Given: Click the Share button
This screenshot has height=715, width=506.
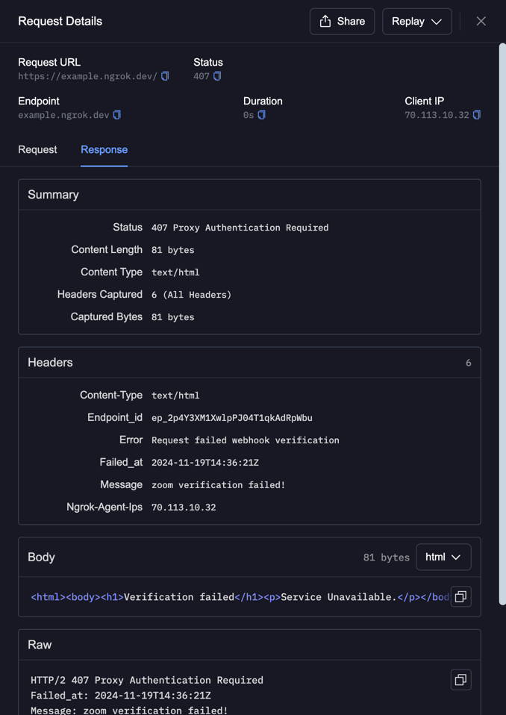Looking at the screenshot, I should pyautogui.click(x=342, y=22).
